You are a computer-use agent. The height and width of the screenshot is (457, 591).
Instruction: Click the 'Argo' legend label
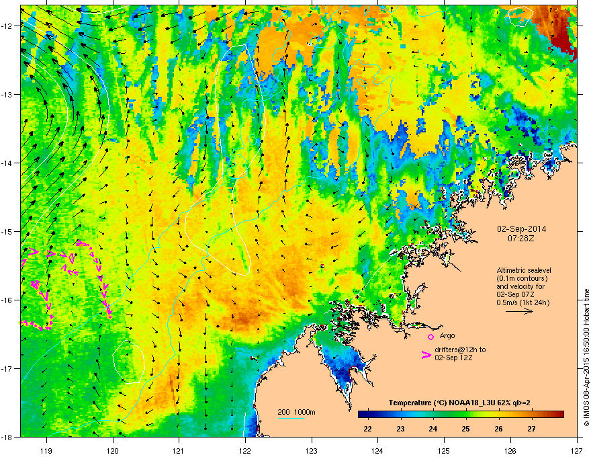point(447,335)
